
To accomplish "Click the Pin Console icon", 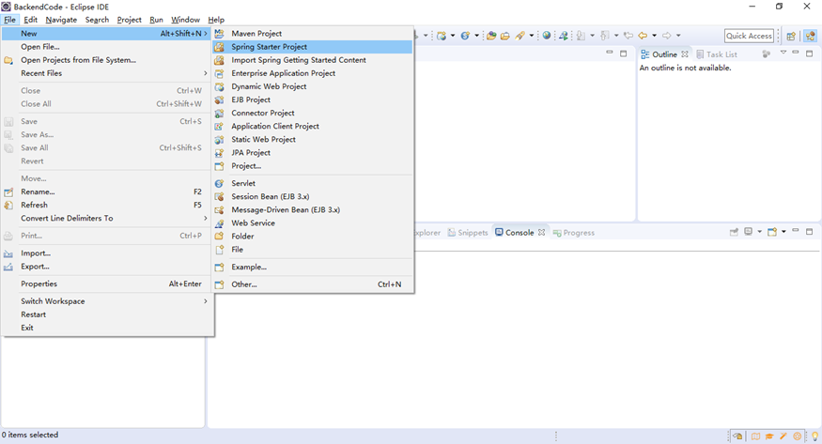I will coord(734,232).
